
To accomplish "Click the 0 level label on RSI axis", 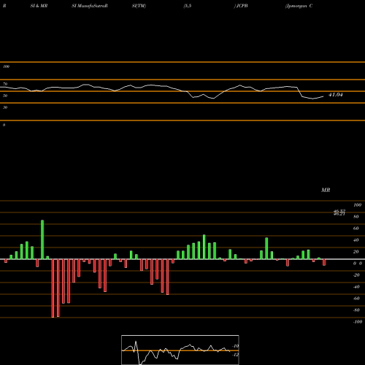I will pos(4,125).
